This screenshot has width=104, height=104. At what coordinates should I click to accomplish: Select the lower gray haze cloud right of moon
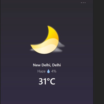tap(58, 50)
